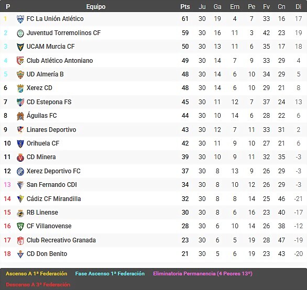This screenshot has height=290, width=307.
Task: Click the UCAM Murcia CF shield icon
Action: coord(20,47)
